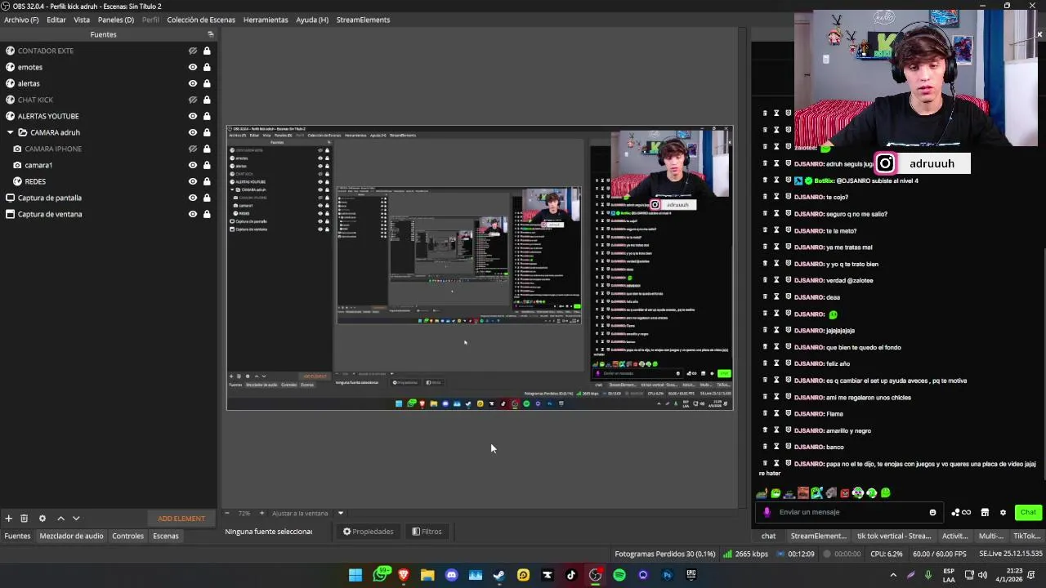
Task: Zoom out preview with minus icon
Action: pyautogui.click(x=227, y=513)
